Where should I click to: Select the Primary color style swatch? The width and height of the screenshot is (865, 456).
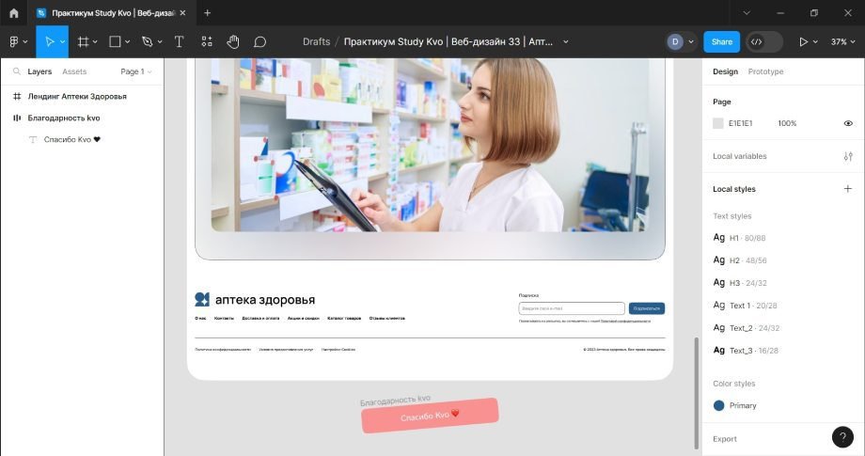(719, 405)
